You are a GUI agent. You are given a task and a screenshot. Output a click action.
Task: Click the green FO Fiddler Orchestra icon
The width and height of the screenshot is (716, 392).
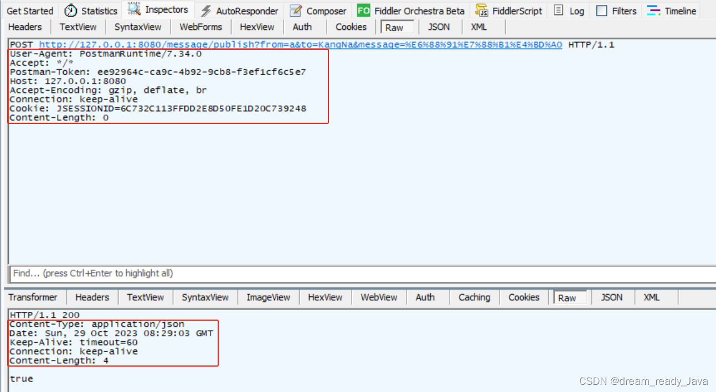[364, 11]
